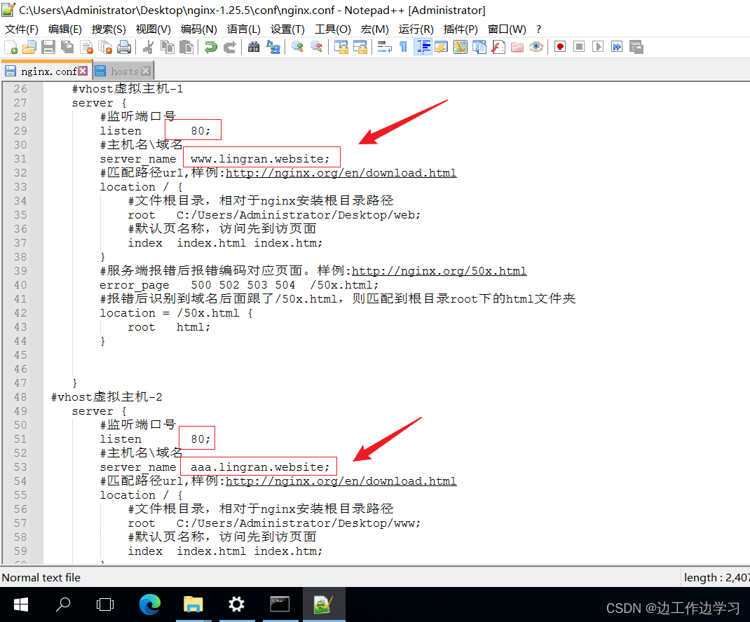750x622 pixels.
Task: Zoom out with the magnifier minus icon
Action: [316, 47]
